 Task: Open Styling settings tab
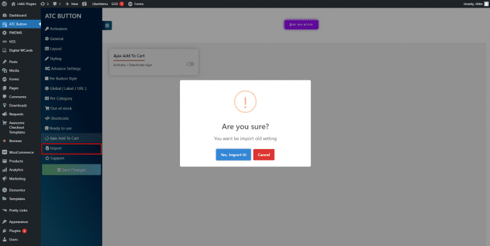point(71,59)
